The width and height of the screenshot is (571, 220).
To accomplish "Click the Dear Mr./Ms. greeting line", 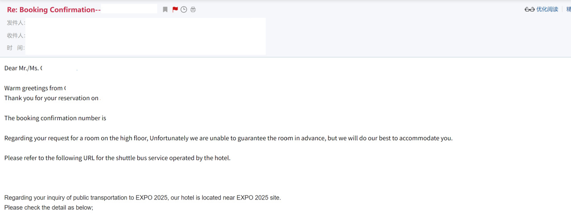I will pos(23,68).
